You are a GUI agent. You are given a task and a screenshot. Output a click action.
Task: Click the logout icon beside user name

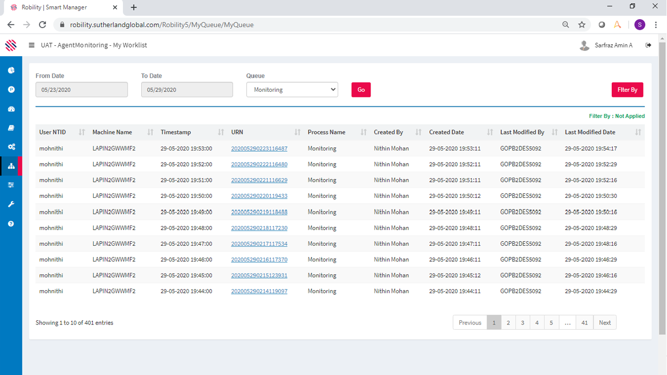point(648,45)
